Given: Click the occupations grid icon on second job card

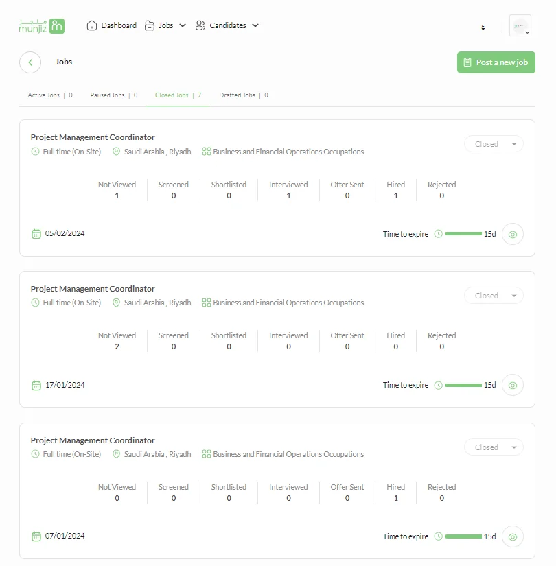Looking at the screenshot, I should (206, 303).
